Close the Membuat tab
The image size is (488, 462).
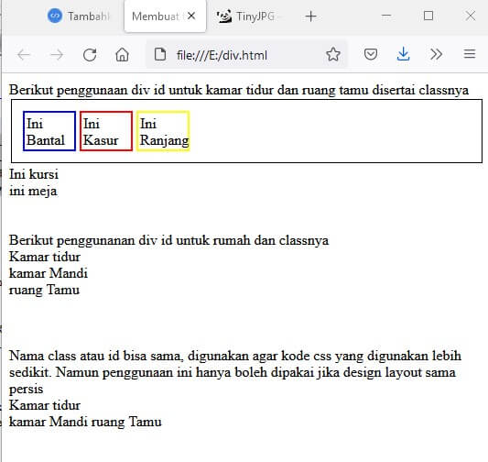tap(191, 16)
